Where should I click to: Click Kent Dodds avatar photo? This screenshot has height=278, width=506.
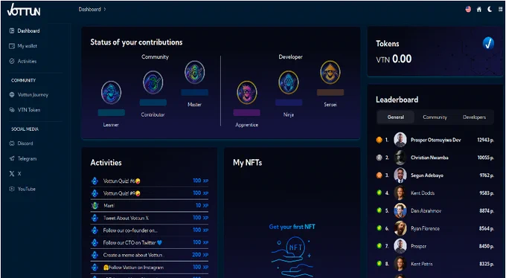400,193
